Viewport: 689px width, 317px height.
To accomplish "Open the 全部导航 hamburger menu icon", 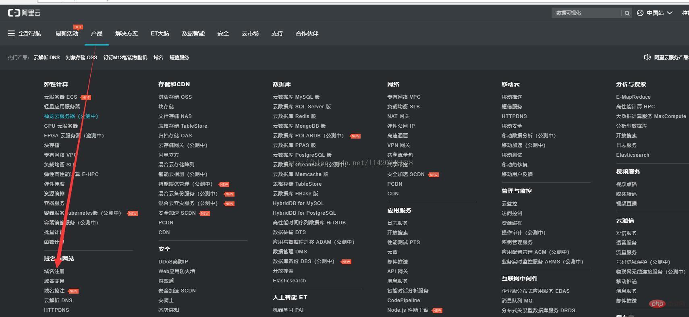I will click(11, 33).
